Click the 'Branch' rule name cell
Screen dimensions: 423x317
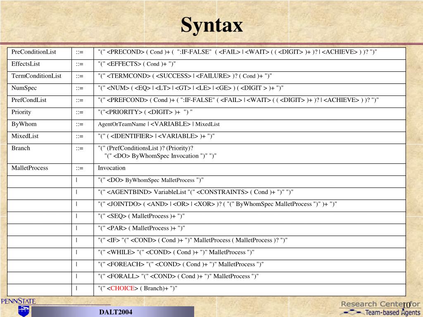click(39, 154)
